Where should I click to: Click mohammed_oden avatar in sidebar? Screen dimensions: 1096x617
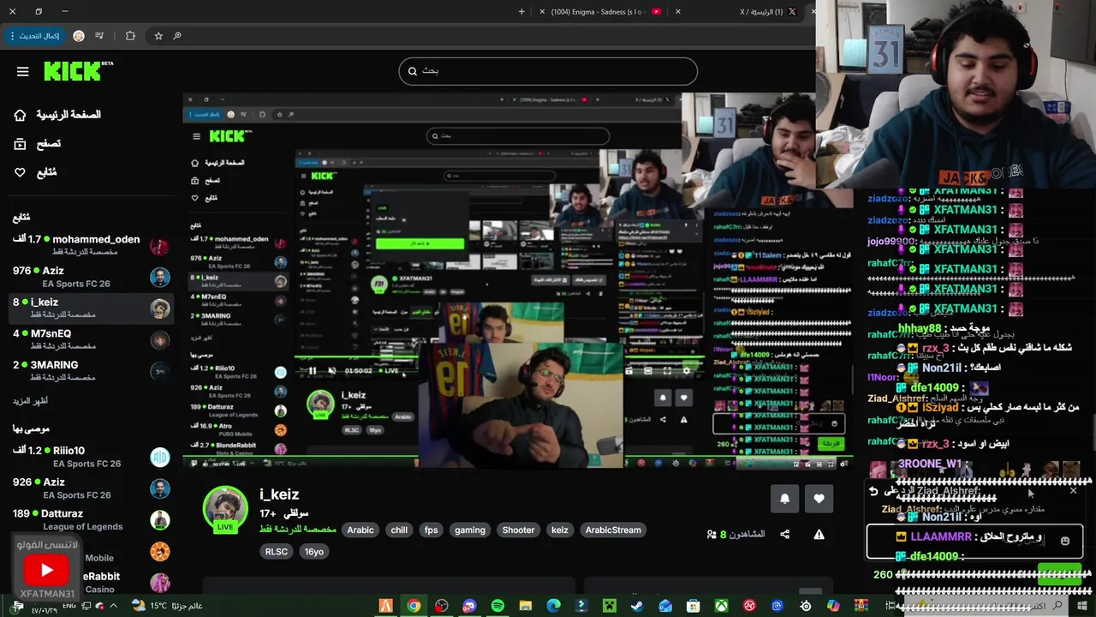tap(159, 246)
